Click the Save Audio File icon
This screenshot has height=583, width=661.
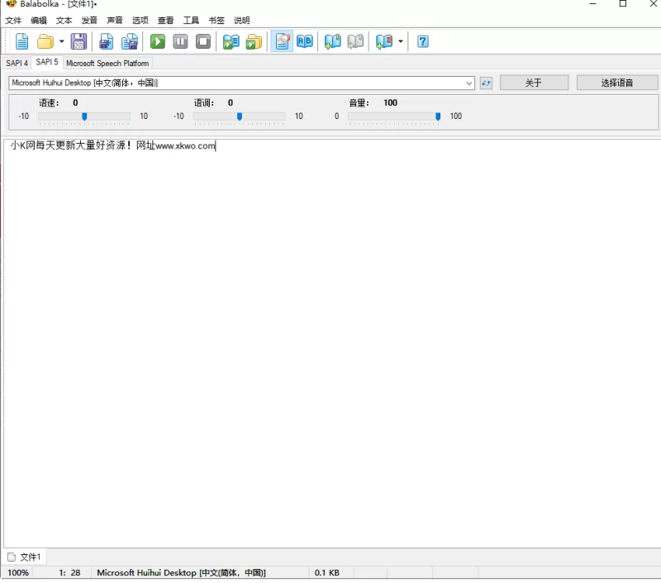[x=106, y=41]
